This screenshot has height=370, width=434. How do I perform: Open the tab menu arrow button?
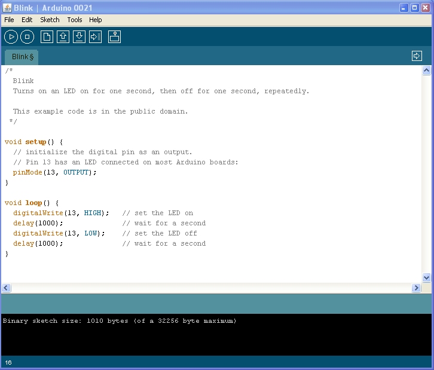(x=417, y=56)
